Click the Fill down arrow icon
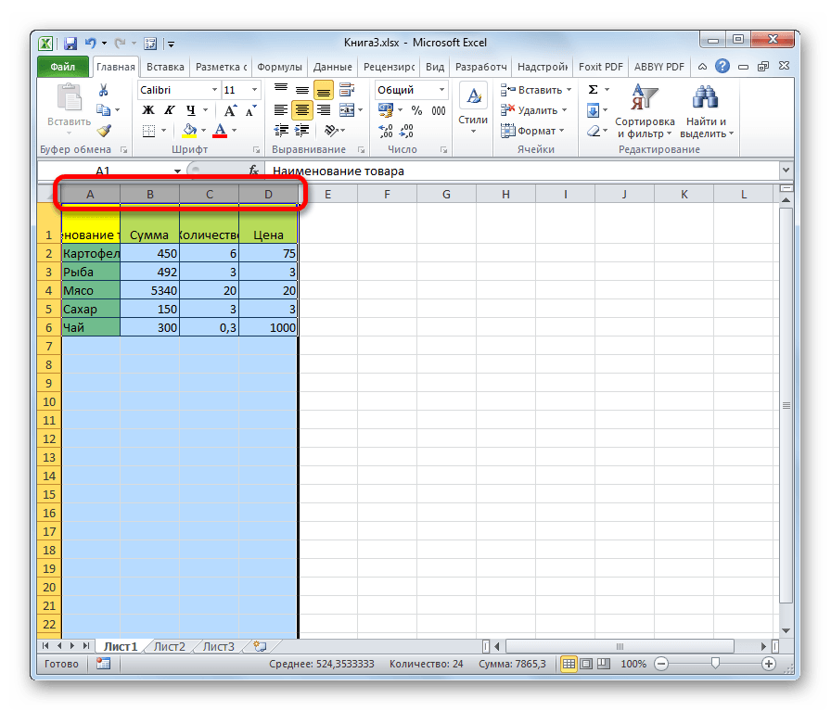Screen dimensions: 831x711 [593, 110]
